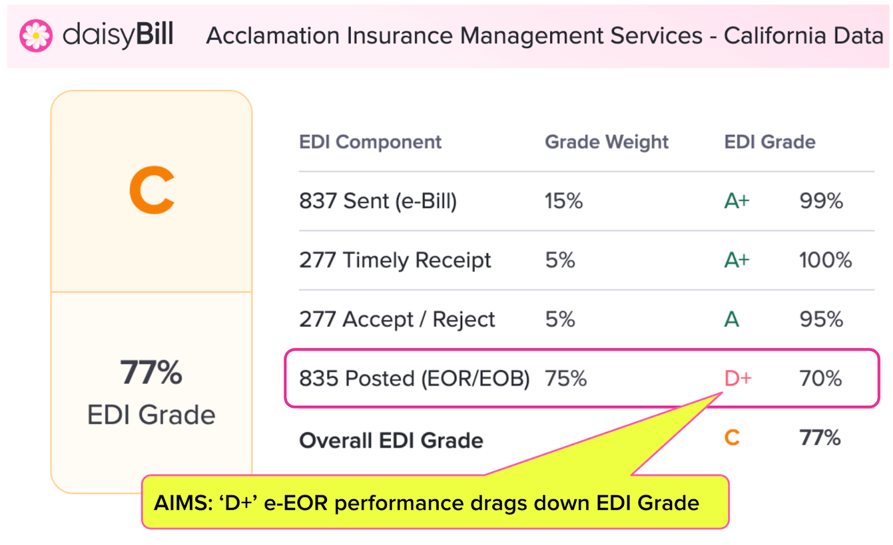Click the Overall EDI Grade label
Screen dimensions: 893x545
391,440
